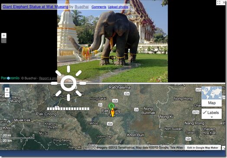Image resolution: width=227 pixels, height=158 pixels.
Task: Zoom out the photo with minus button
Action: [4, 41]
